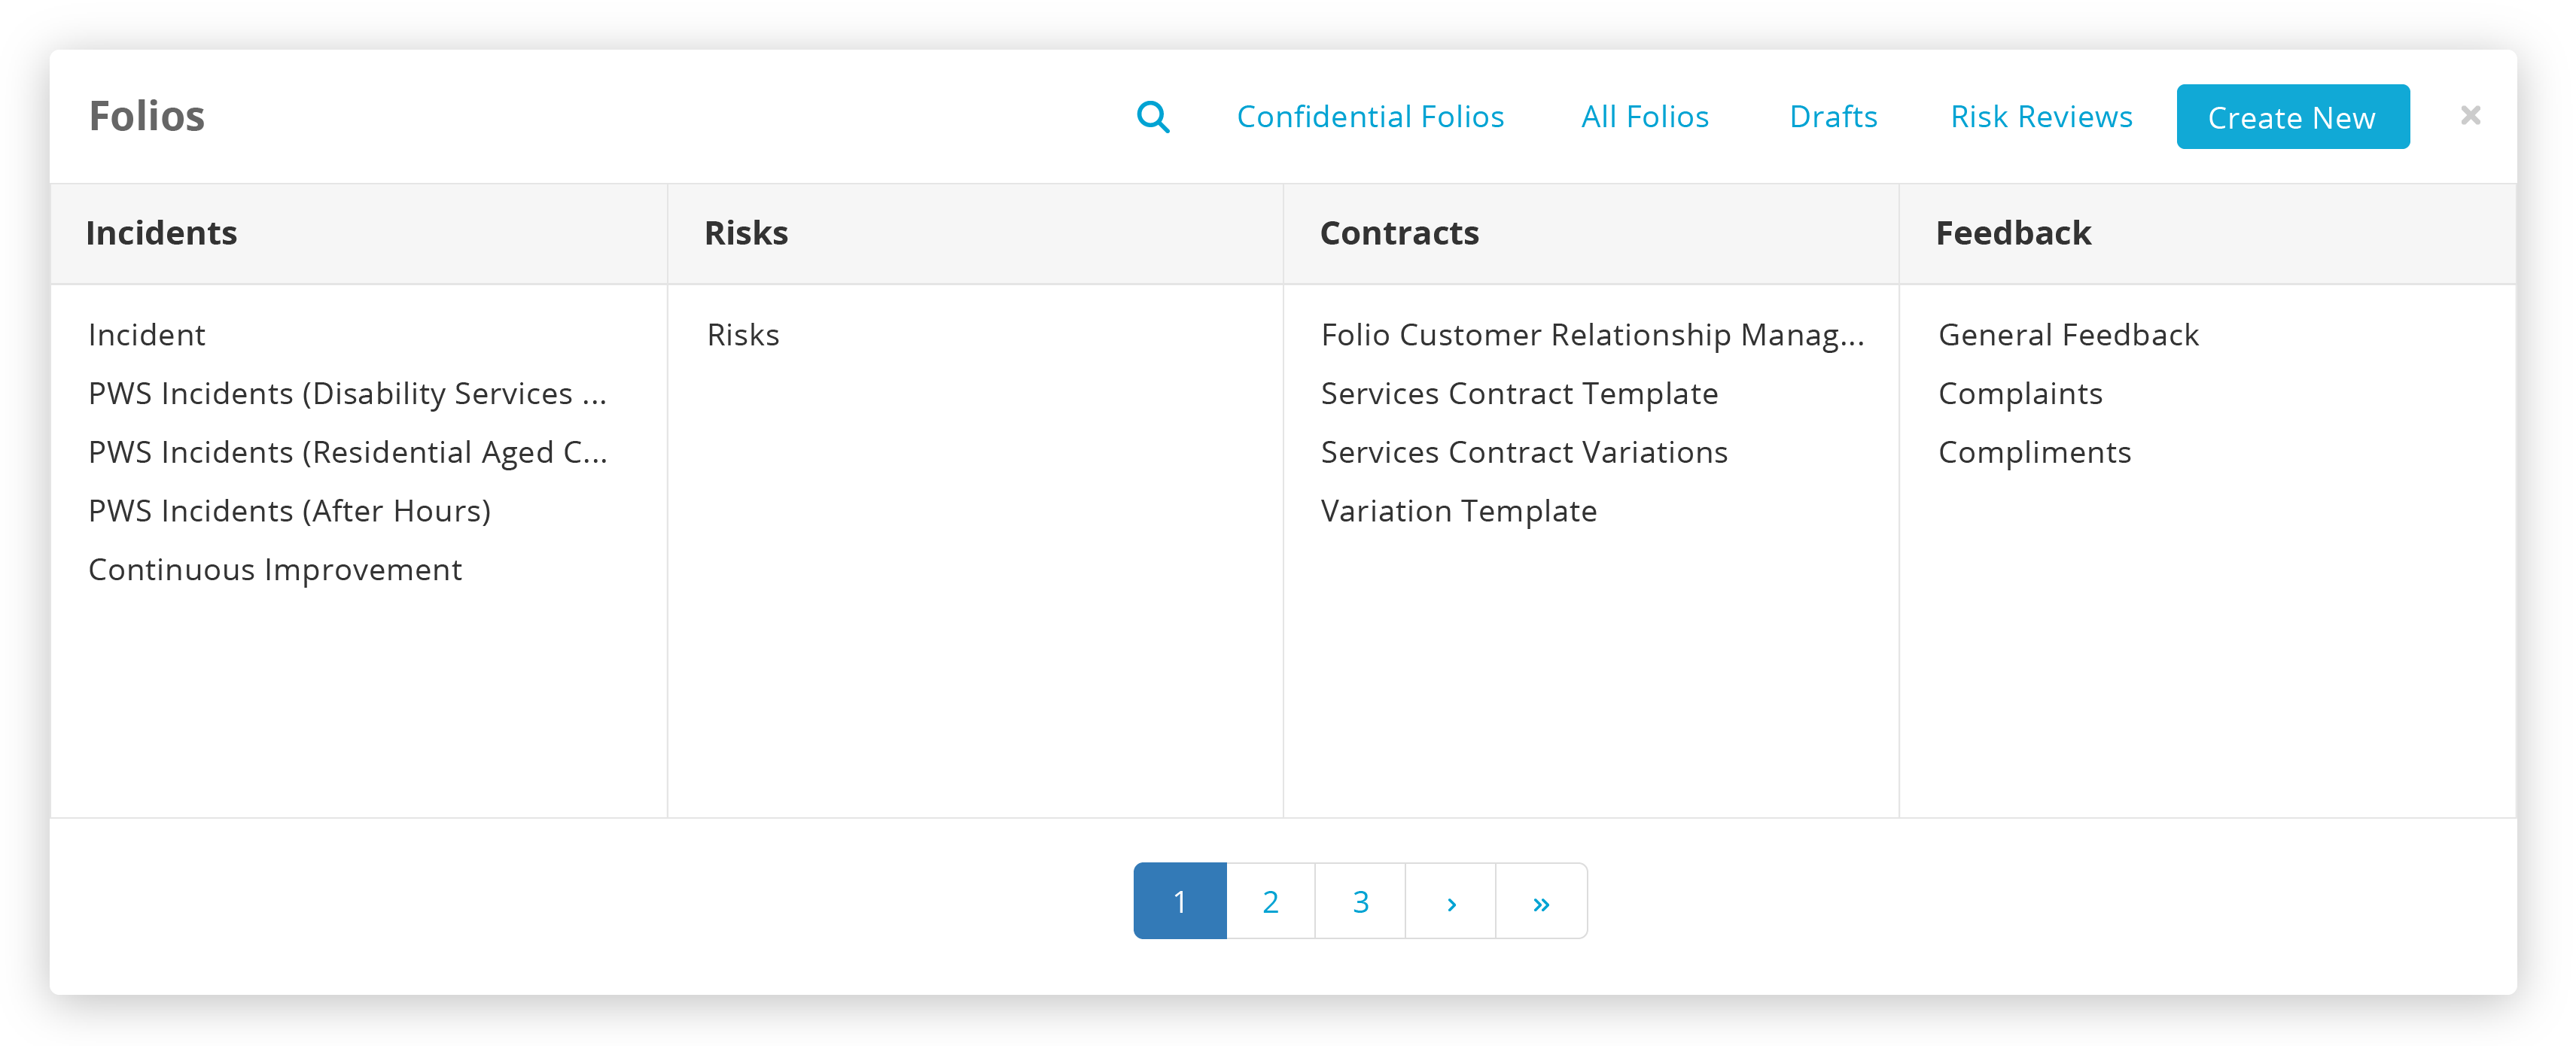Go to next page using single chevron
2576x1046 pixels.
pos(1451,902)
